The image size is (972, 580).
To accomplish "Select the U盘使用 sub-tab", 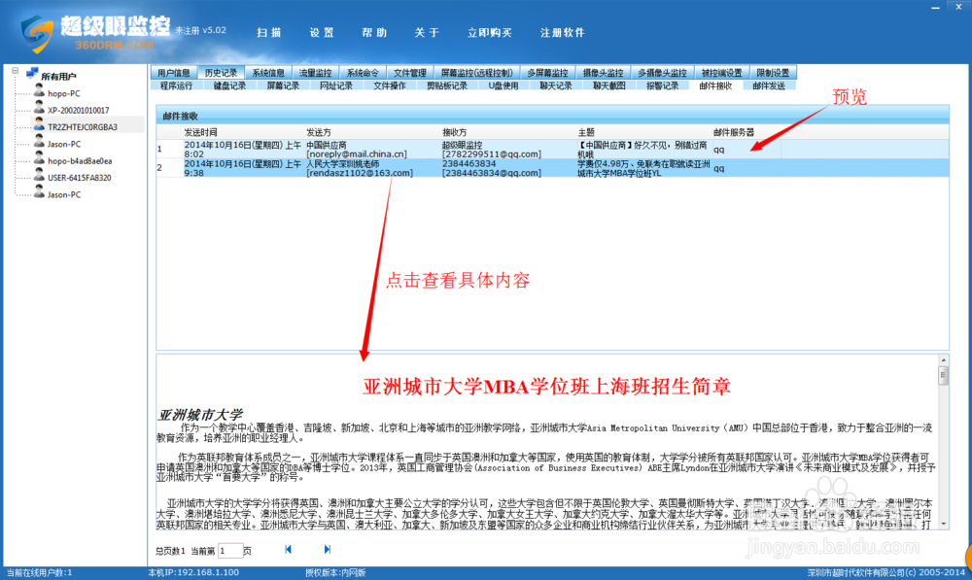I will click(503, 85).
